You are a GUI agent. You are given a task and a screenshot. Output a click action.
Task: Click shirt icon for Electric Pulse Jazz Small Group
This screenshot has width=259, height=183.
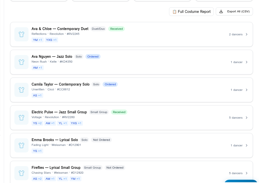(x=21, y=118)
